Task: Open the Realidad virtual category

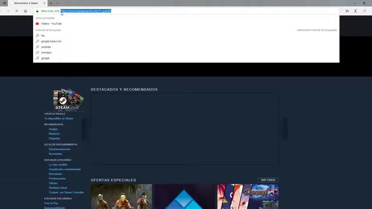Action: tap(58, 188)
